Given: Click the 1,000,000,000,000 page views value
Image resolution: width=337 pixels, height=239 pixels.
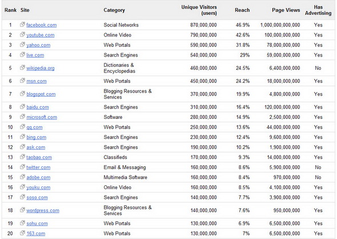Looking at the screenshot, I should [x=280, y=25].
